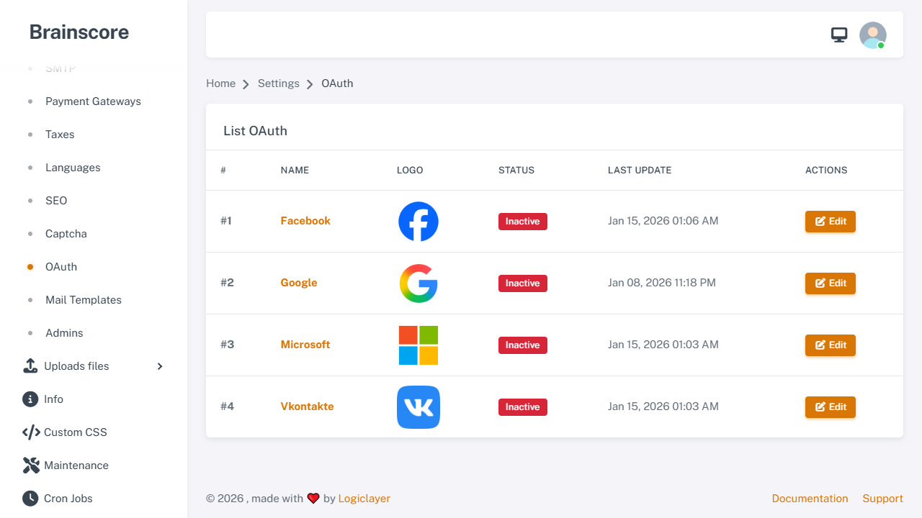Click the STATUS column header
922x518 pixels.
point(516,171)
